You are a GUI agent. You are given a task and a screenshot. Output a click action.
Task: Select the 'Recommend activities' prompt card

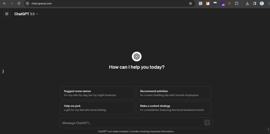point(174,93)
